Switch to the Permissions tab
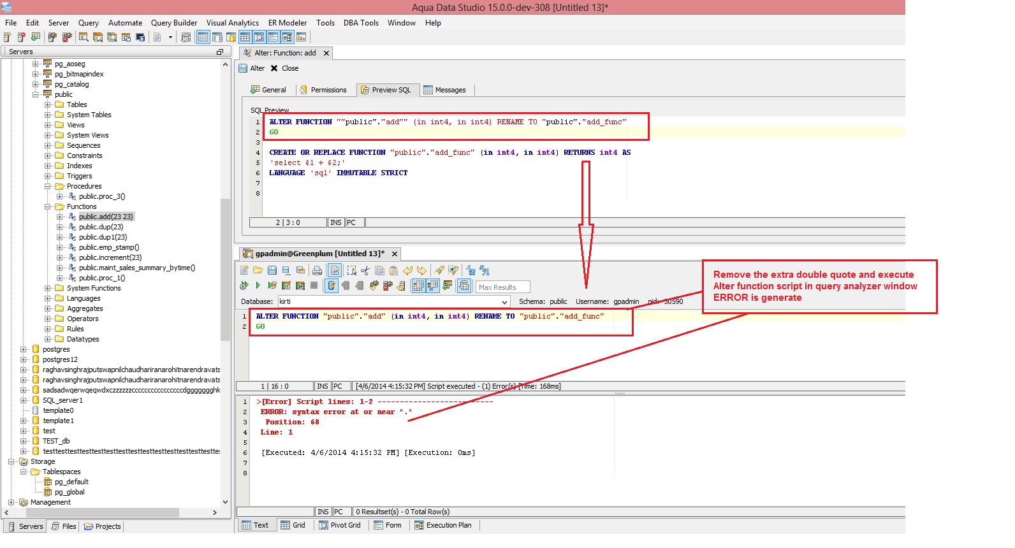1015x548 pixels. pyautogui.click(x=323, y=90)
